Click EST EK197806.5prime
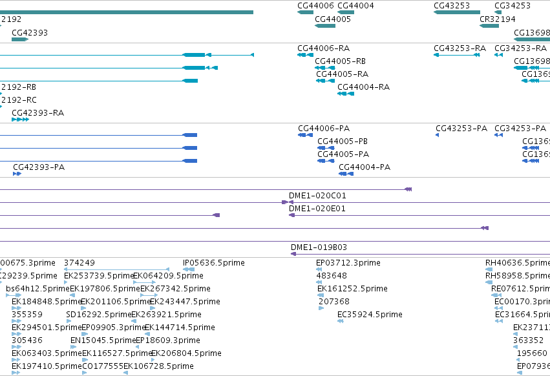This screenshot has height=376, width=550. pyautogui.click(x=105, y=289)
